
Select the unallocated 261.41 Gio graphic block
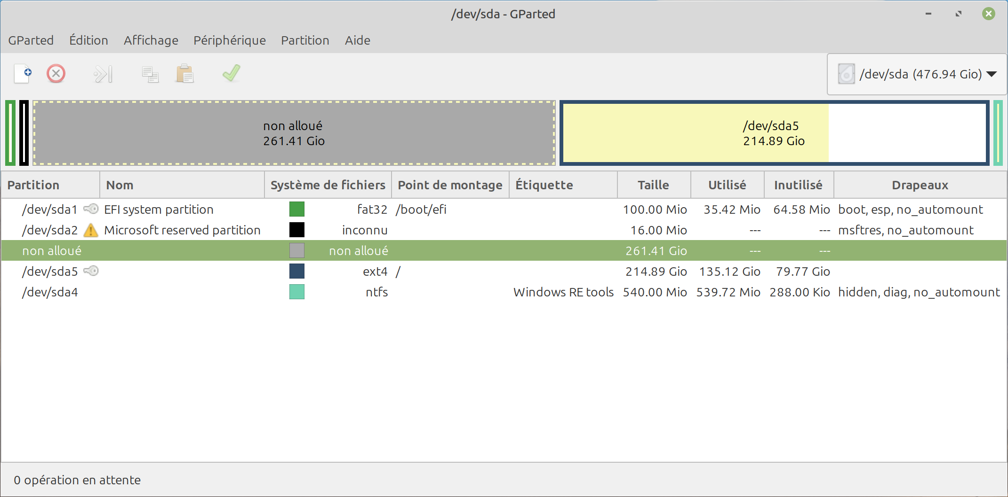294,133
